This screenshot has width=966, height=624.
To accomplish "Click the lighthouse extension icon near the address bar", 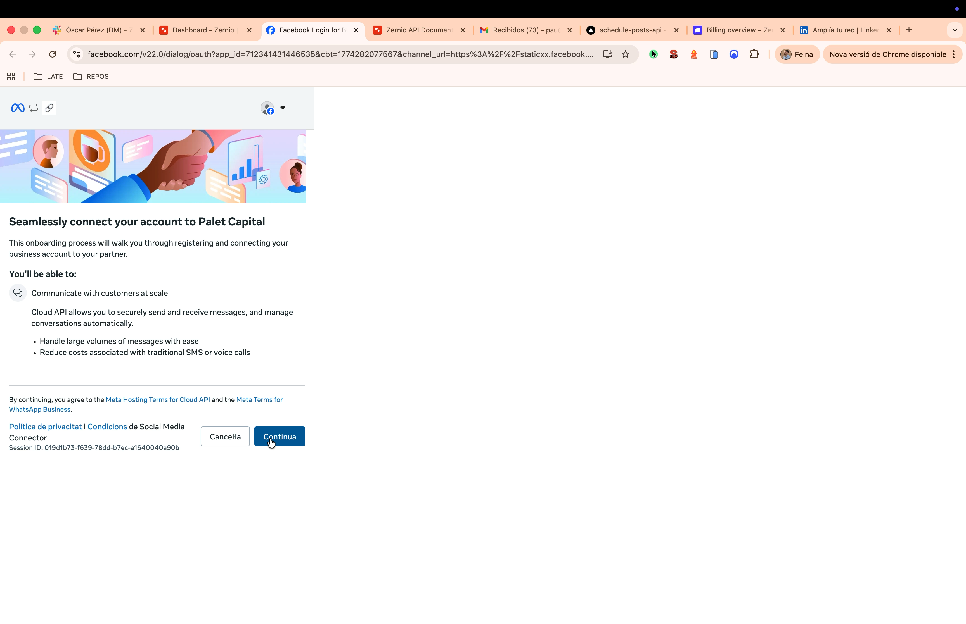I will coord(694,54).
